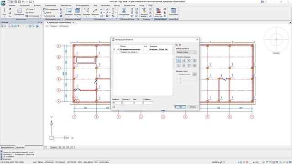The image size is (292, 164).
Task: Click the pick objects icon in dialog
Action: 177,45
